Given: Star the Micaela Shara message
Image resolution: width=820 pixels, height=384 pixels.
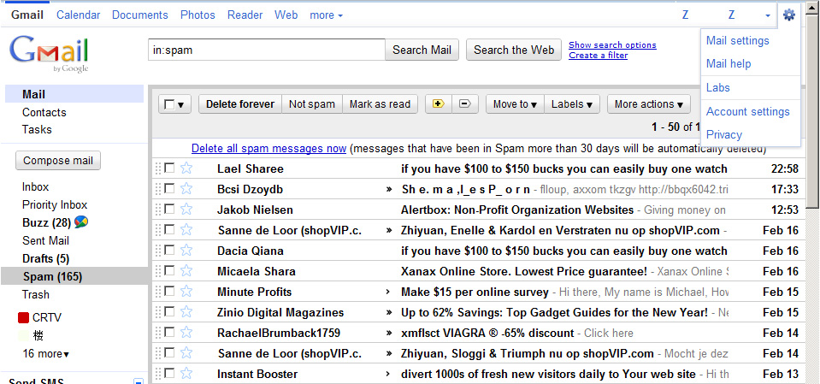Looking at the screenshot, I should [186, 271].
